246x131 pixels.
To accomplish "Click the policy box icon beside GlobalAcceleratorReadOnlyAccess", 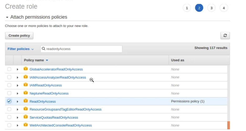I will 25,69.
